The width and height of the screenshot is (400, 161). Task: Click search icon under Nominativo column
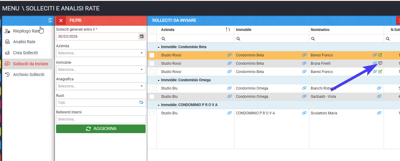coord(313,39)
